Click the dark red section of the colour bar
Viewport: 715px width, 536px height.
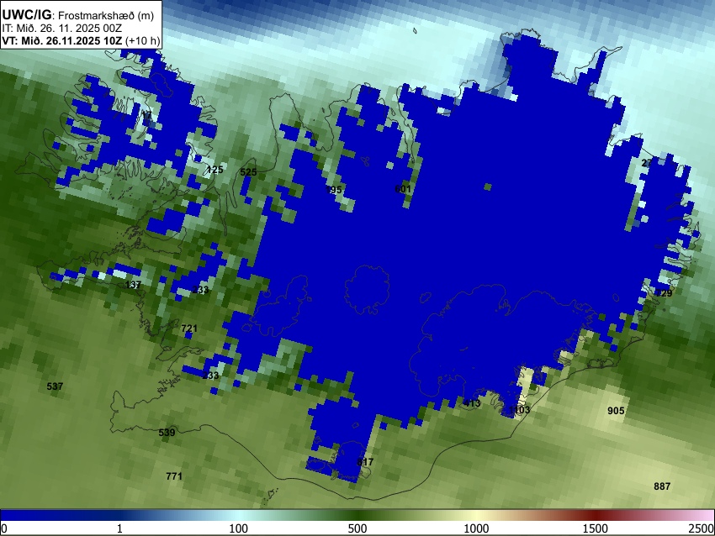596,516
